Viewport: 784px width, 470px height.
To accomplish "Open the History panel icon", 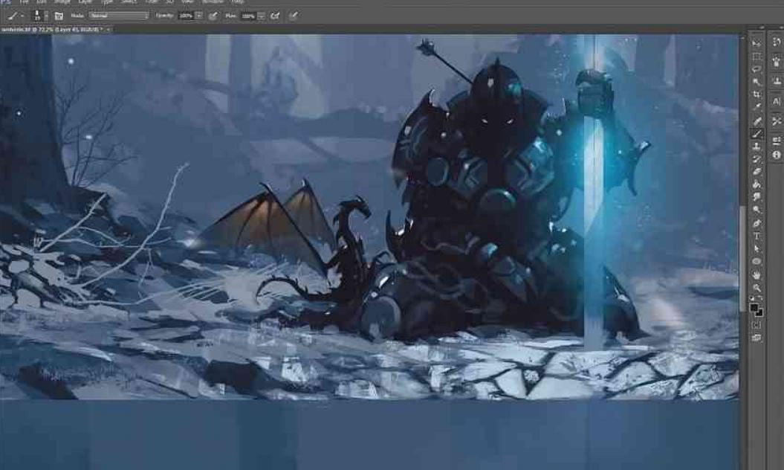I will pyautogui.click(x=777, y=43).
